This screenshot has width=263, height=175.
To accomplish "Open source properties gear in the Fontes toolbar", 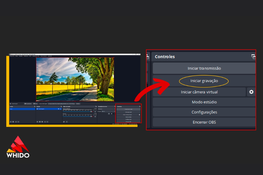I will (42, 122).
